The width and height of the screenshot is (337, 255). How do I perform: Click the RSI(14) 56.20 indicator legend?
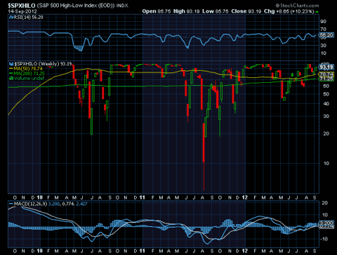point(28,18)
